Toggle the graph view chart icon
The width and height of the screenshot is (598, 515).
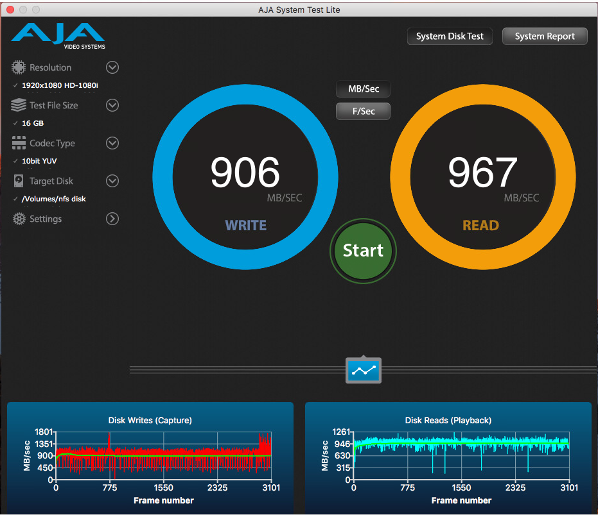click(364, 370)
